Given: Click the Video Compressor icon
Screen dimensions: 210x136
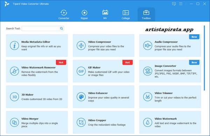Looking at the screenshot, I should pyautogui.click(x=81, y=45).
